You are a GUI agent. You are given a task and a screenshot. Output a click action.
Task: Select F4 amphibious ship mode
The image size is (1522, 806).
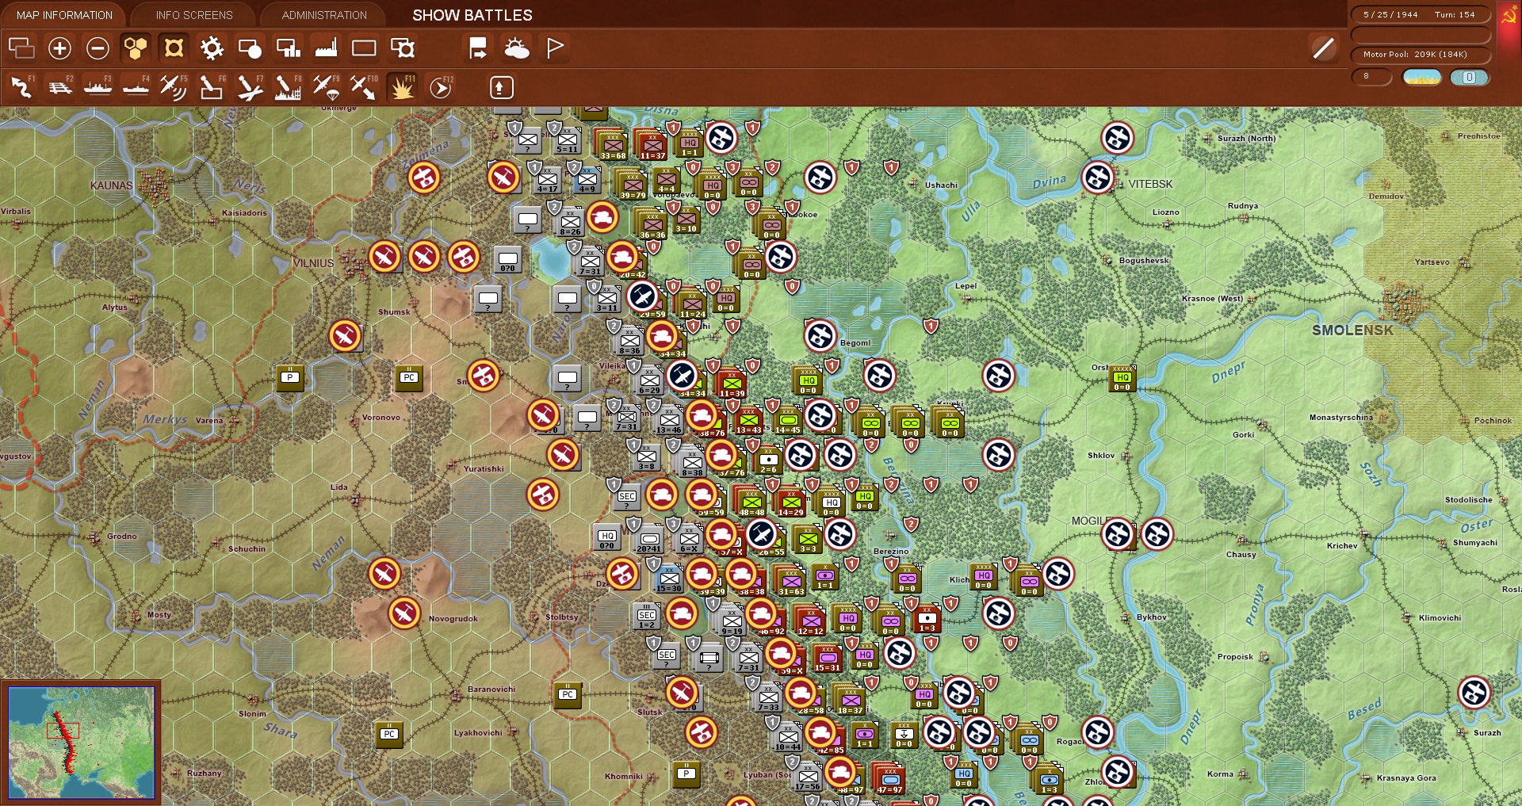pyautogui.click(x=136, y=87)
